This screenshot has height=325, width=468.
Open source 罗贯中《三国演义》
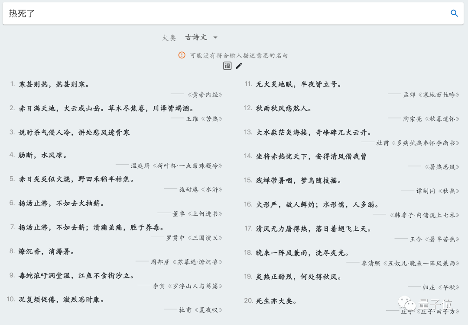click(194, 238)
